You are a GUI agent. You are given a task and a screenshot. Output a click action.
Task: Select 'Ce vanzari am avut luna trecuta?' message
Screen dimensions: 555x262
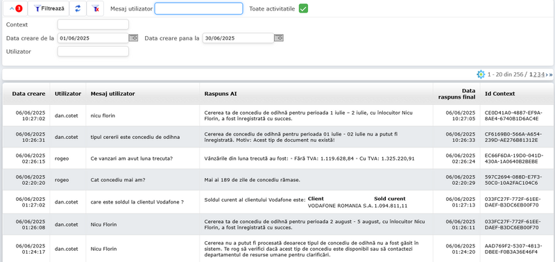tap(132, 158)
